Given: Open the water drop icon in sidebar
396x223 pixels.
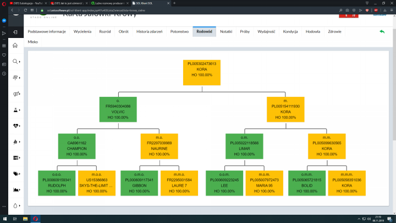Looking at the screenshot, I should tap(16, 205).
